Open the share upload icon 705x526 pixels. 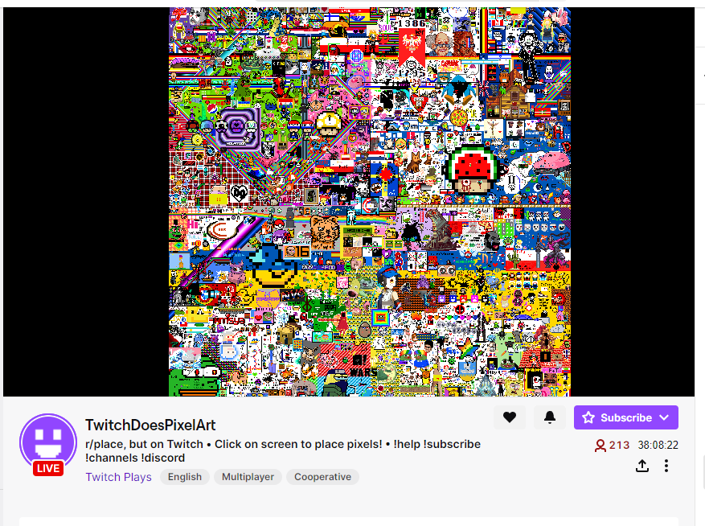[x=642, y=466]
